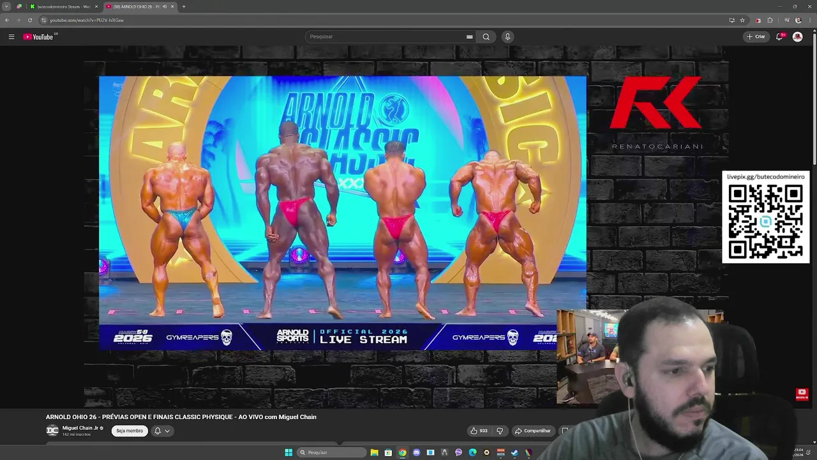
Task: Expand the tab search dropdown arrow
Action: 7,6
